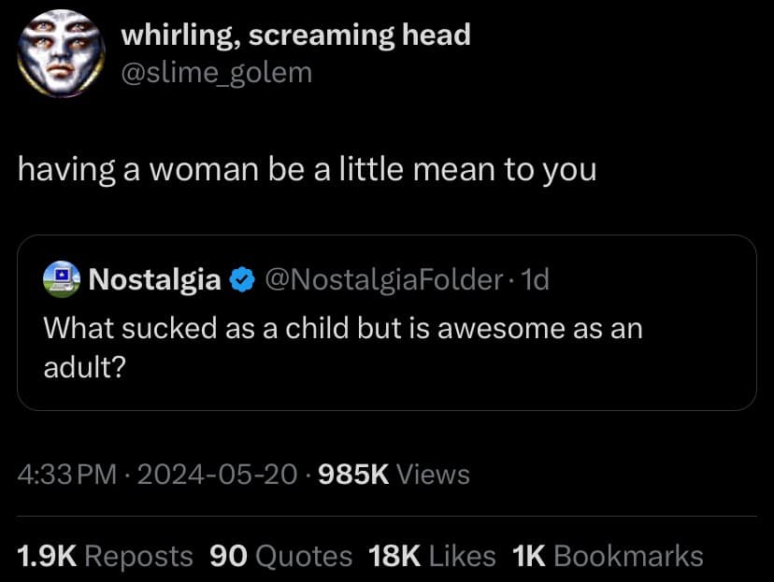Select the tweet text about a woman being mean

coord(307,171)
